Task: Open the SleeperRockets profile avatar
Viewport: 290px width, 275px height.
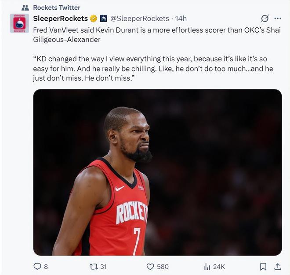Action: (x=19, y=23)
